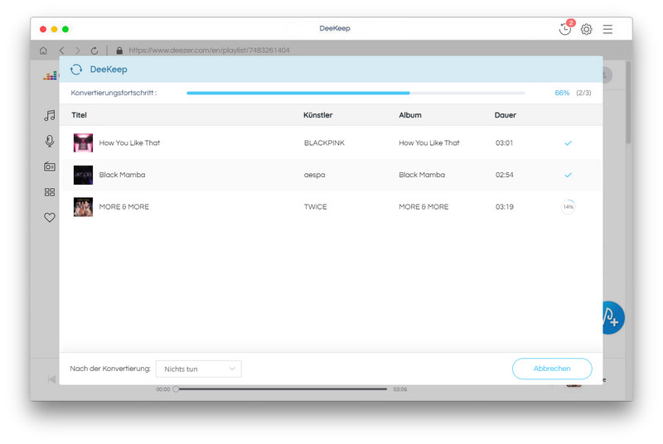Open the settings gear icon

[587, 29]
